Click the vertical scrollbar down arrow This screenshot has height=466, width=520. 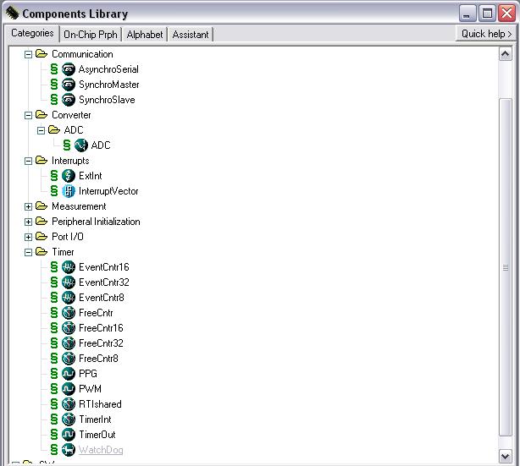pos(506,456)
